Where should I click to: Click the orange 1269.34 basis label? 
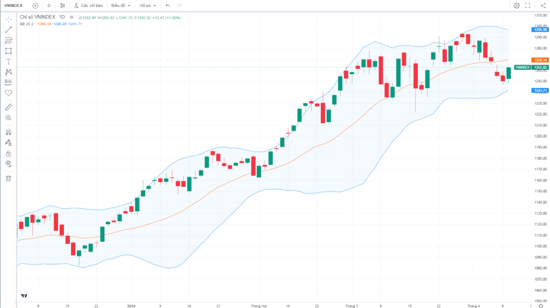(540, 60)
